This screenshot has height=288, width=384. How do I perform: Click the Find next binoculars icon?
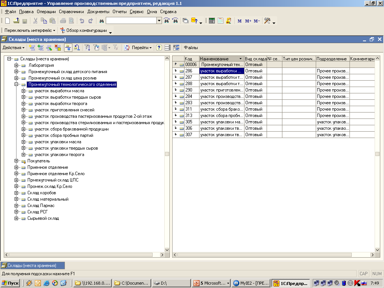[x=166, y=21]
